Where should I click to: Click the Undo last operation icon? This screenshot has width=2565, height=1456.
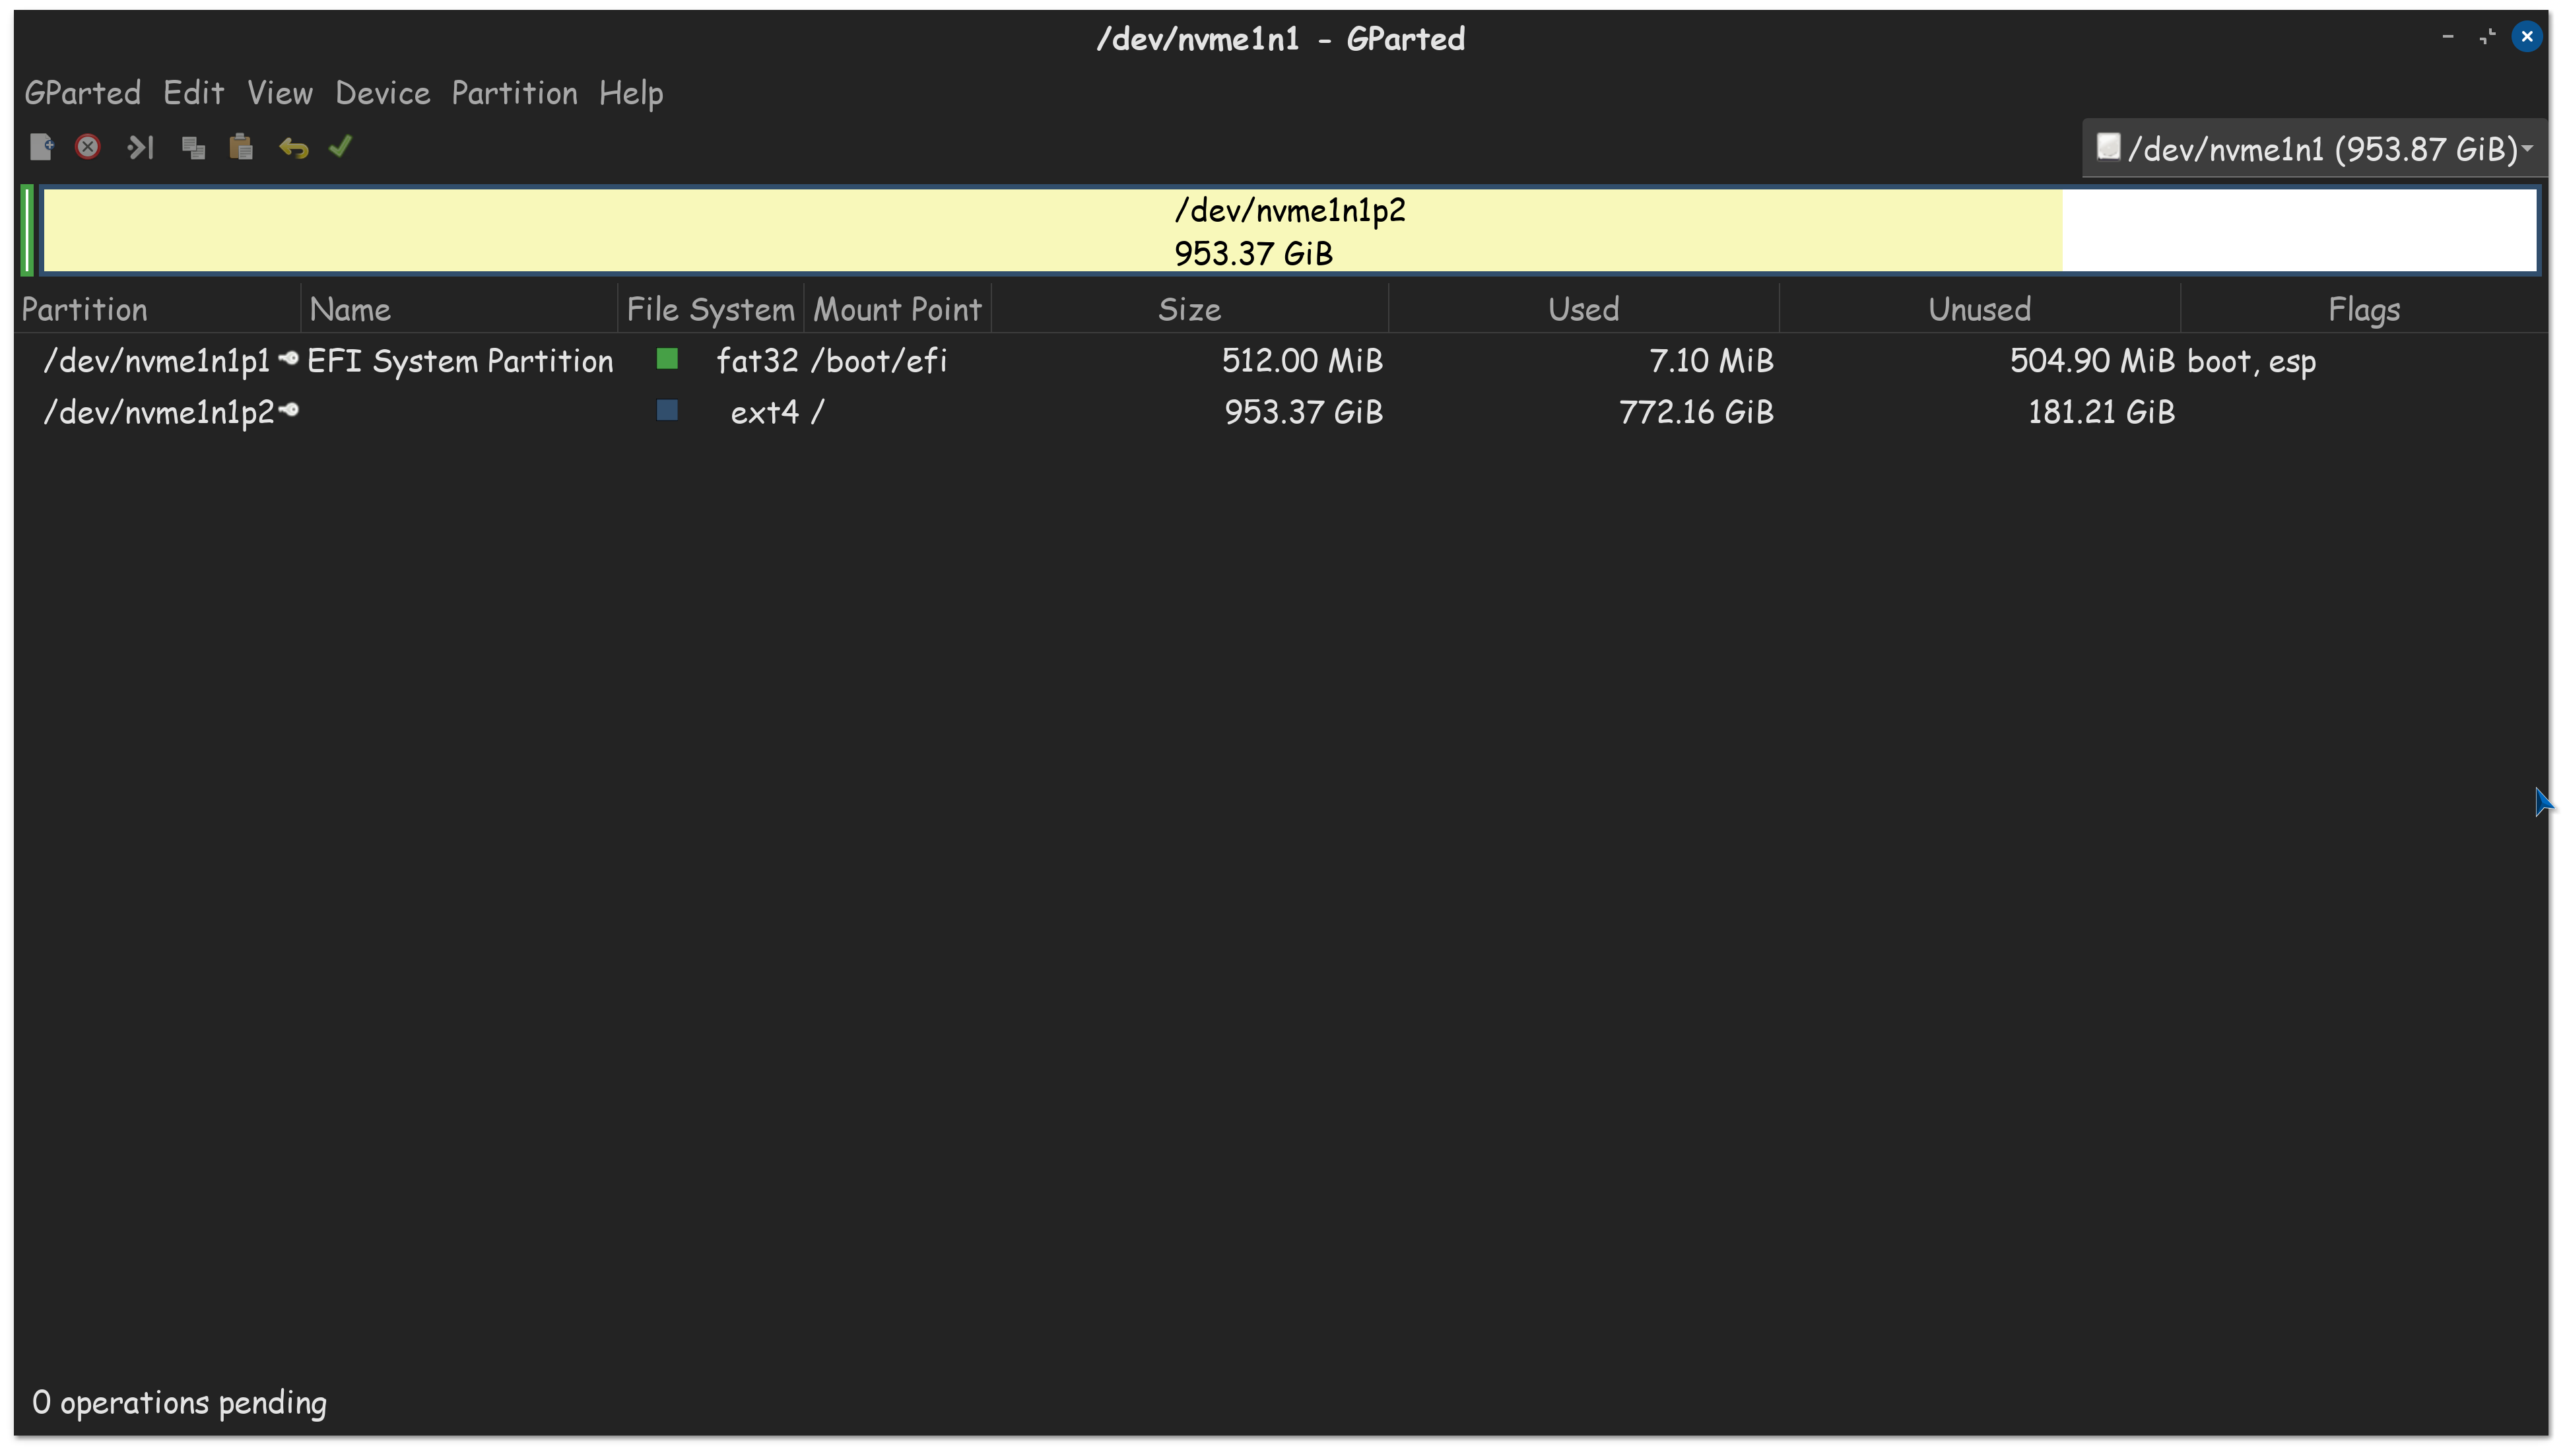pyautogui.click(x=293, y=148)
